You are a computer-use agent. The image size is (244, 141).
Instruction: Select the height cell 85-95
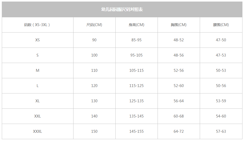pos(136,40)
